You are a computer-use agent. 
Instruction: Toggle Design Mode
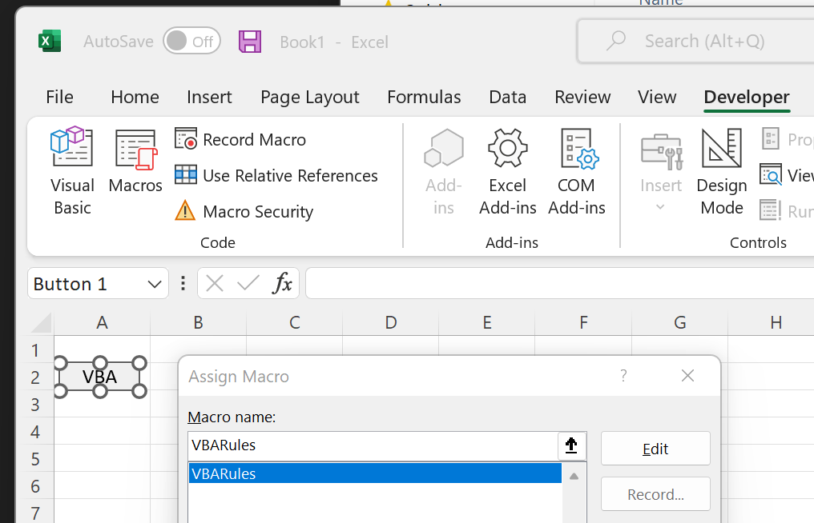(x=720, y=170)
